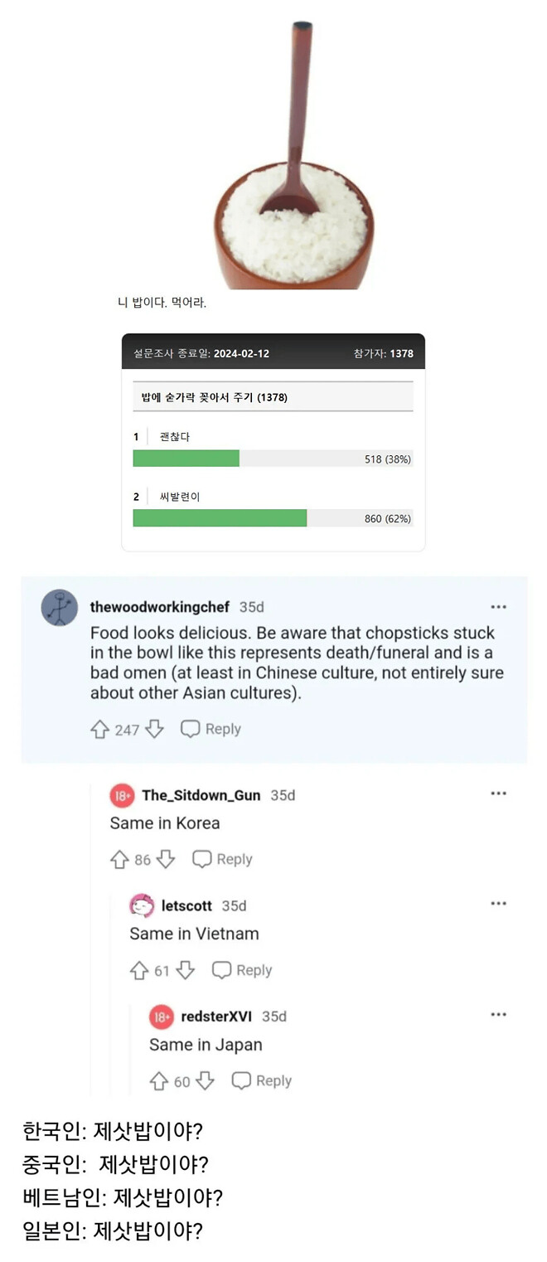Upvote the "Same in Korea" comment
The image size is (547, 1262).
click(x=121, y=859)
